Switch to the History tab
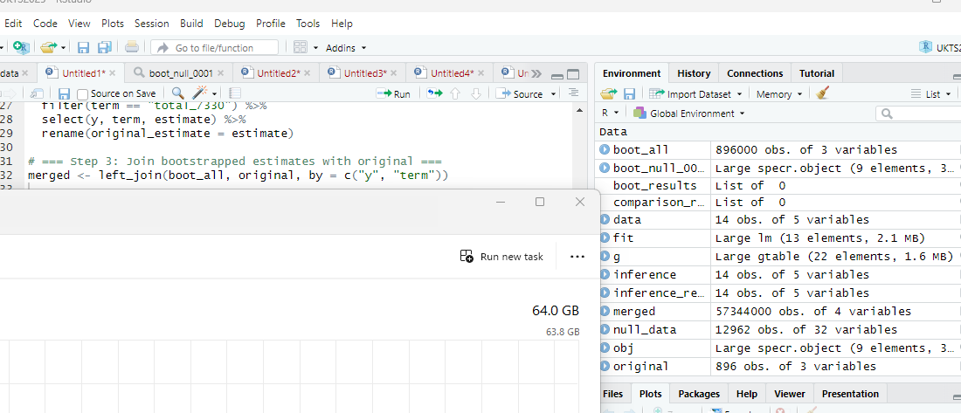This screenshot has width=961, height=413. [x=693, y=73]
